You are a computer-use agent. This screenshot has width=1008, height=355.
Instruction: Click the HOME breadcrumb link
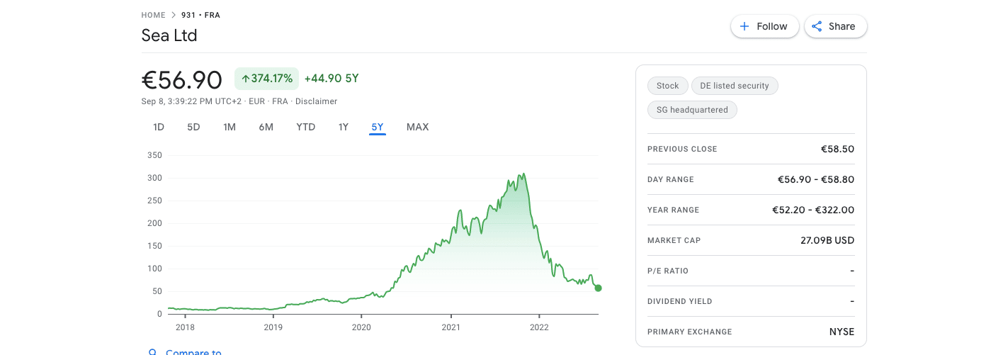tap(153, 15)
